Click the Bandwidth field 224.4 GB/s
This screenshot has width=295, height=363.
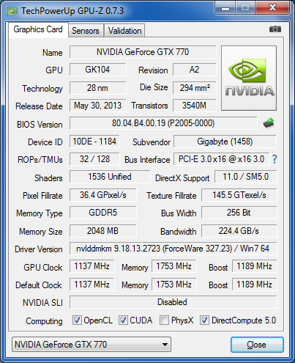coord(239,231)
